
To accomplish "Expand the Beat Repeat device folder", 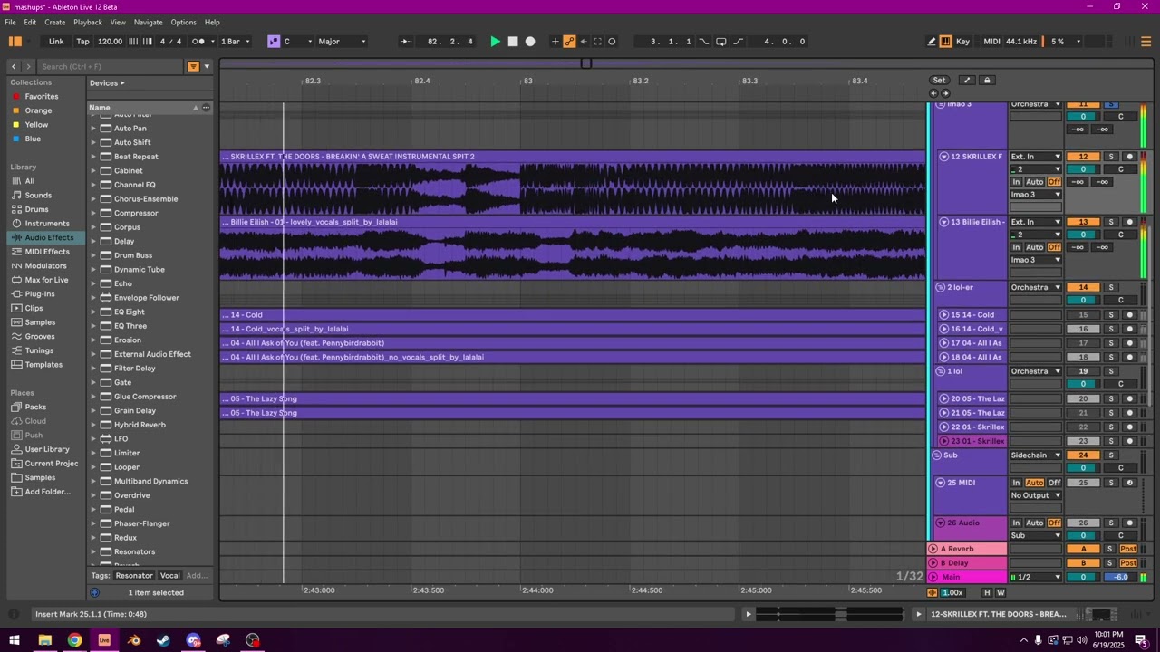I will click(93, 157).
